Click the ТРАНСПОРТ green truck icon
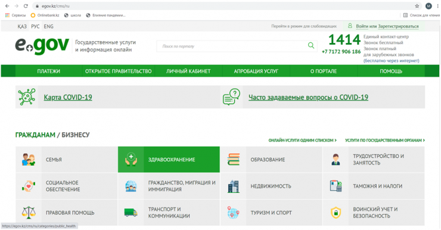441x230 pixels. (131, 213)
